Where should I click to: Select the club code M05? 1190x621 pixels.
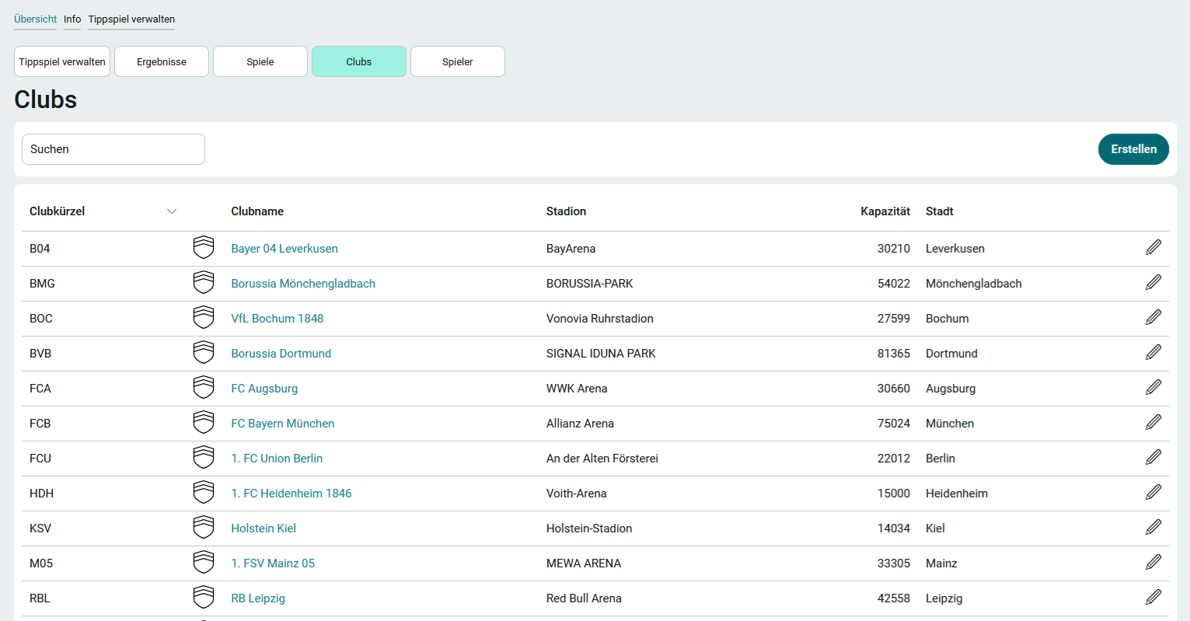(x=41, y=563)
